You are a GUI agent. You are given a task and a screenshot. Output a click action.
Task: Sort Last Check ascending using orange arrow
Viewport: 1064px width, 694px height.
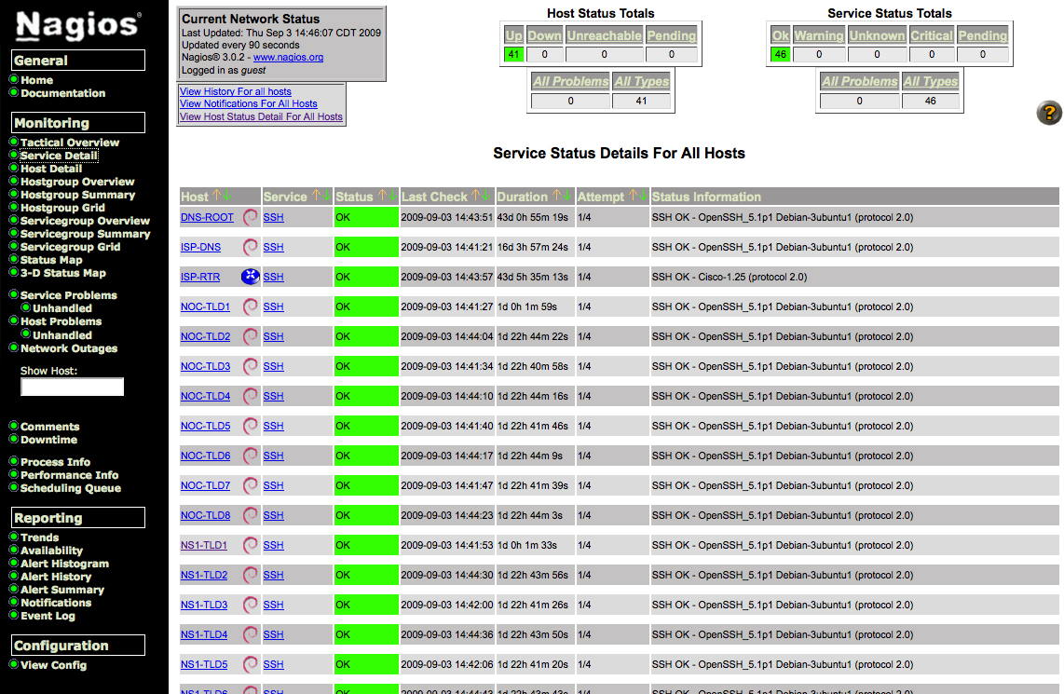(x=475, y=196)
